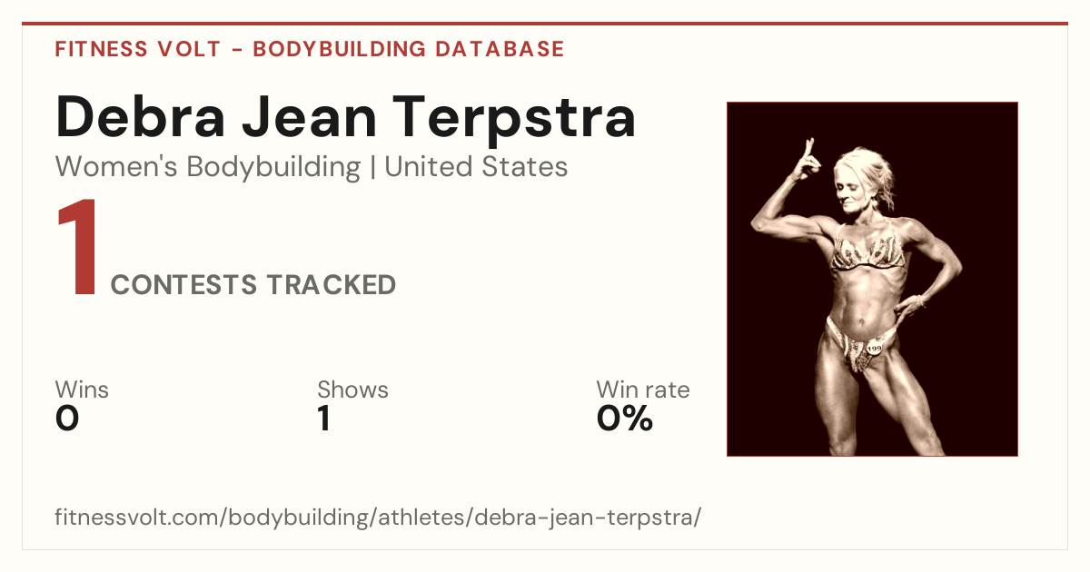Screen dimensions: 1090x572
Task: Click the 0% win rate value
Action: (624, 419)
